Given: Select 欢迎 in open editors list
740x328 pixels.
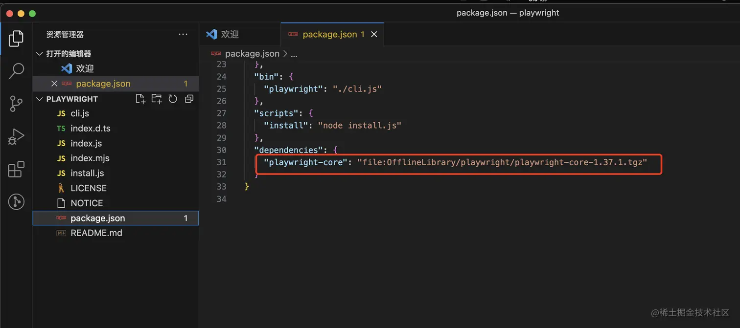Looking at the screenshot, I should tap(116, 69).
